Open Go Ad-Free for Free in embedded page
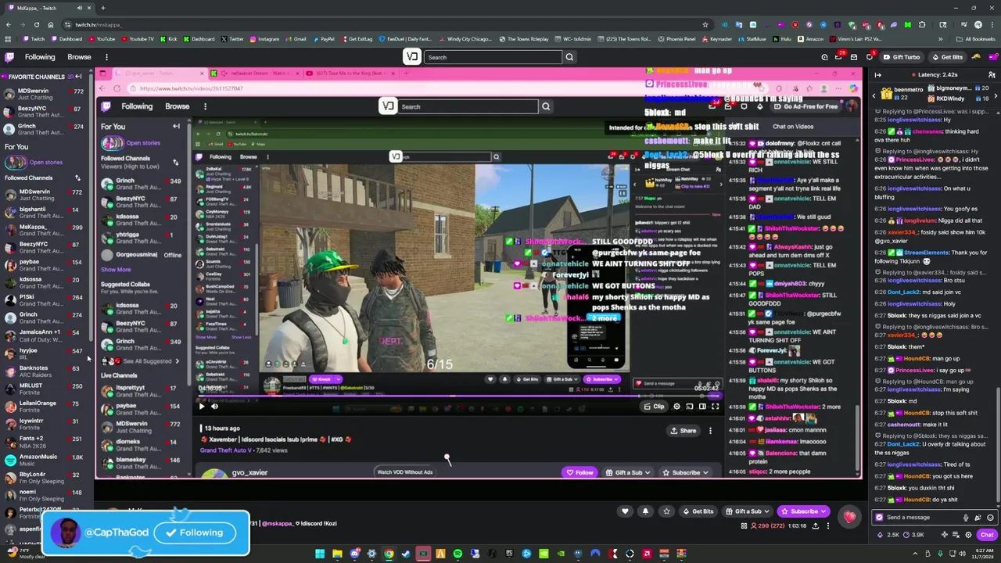This screenshot has width=1001, height=563. [805, 106]
